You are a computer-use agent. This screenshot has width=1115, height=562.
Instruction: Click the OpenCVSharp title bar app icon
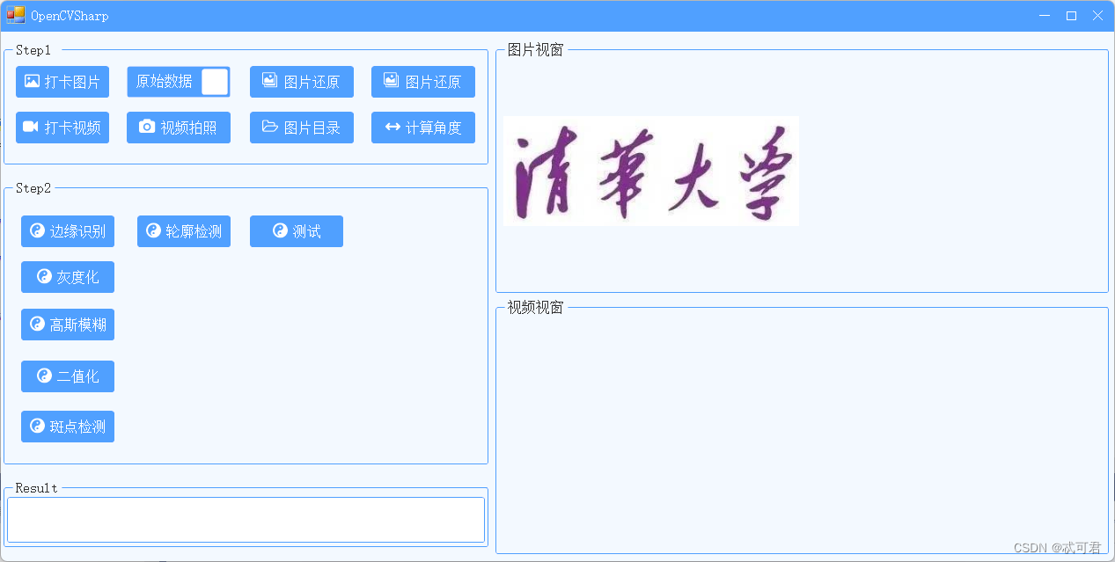pos(15,15)
